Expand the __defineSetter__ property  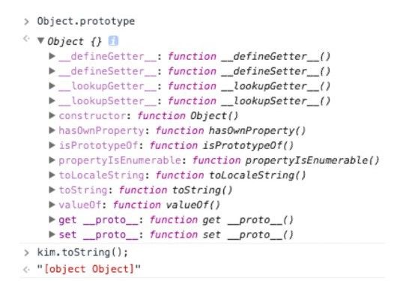tap(52, 70)
